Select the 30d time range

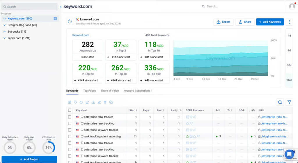click(289, 65)
